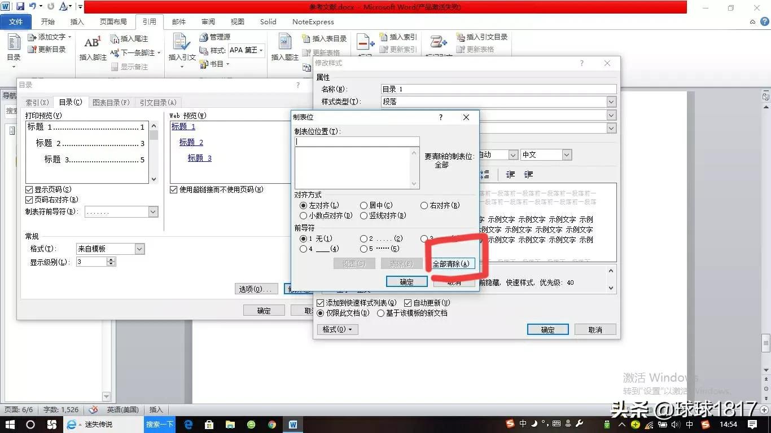Open Word from the Windows taskbar
The image size is (771, 433).
tap(293, 425)
